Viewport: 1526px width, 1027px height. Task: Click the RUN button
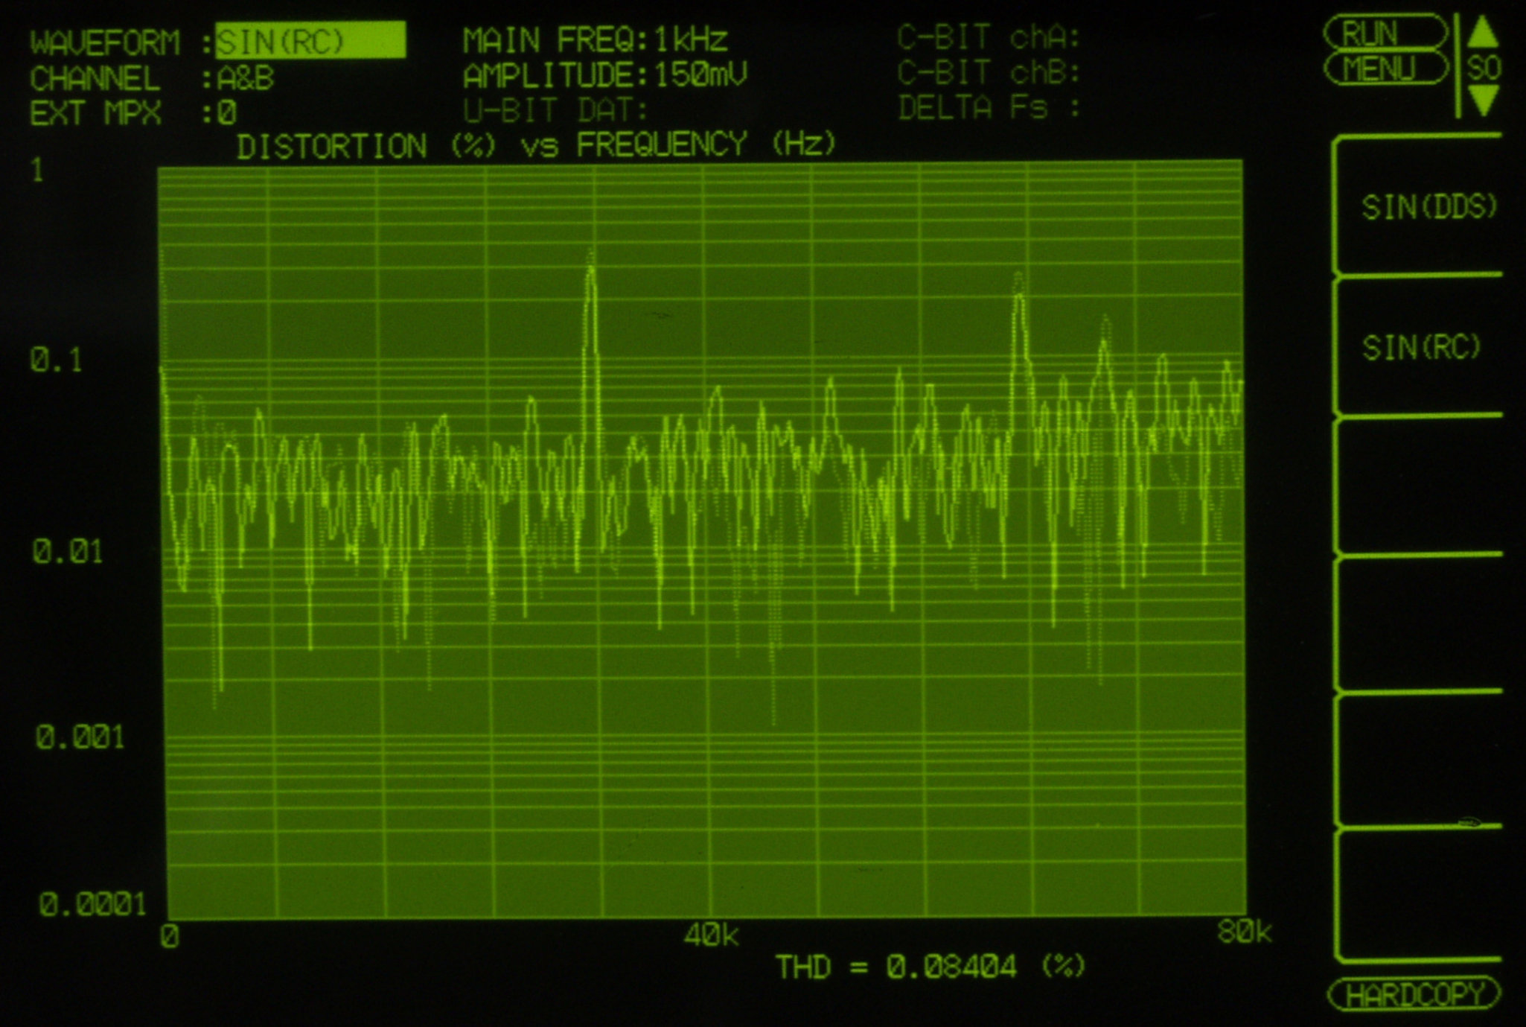coord(1385,34)
